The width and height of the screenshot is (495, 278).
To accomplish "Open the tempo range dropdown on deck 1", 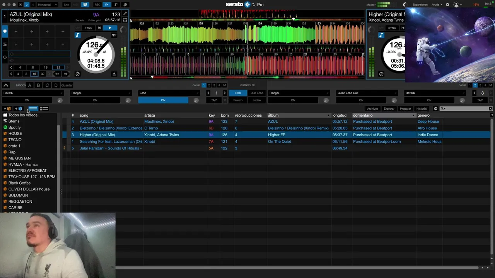I will click(114, 35).
